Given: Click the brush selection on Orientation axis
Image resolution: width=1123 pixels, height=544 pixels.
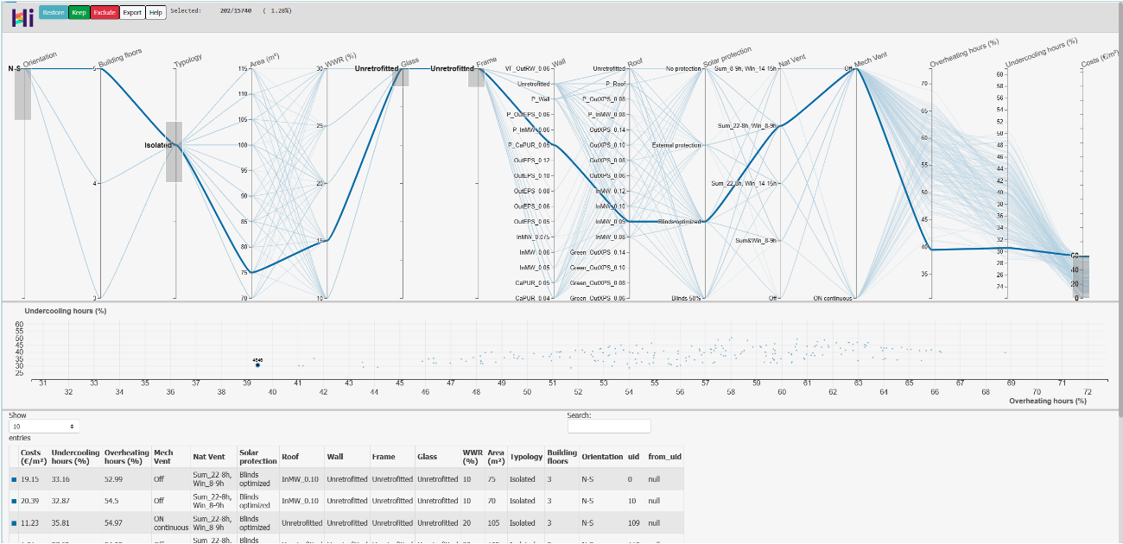Looking at the screenshot, I should pyautogui.click(x=23, y=93).
